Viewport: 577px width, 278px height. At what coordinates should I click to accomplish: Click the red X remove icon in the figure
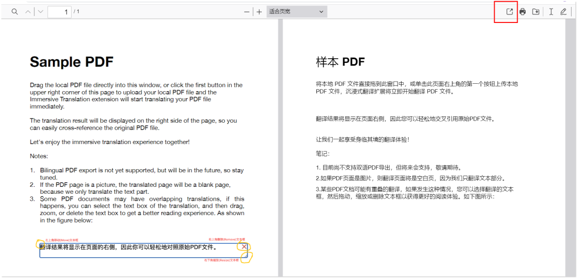click(x=244, y=247)
